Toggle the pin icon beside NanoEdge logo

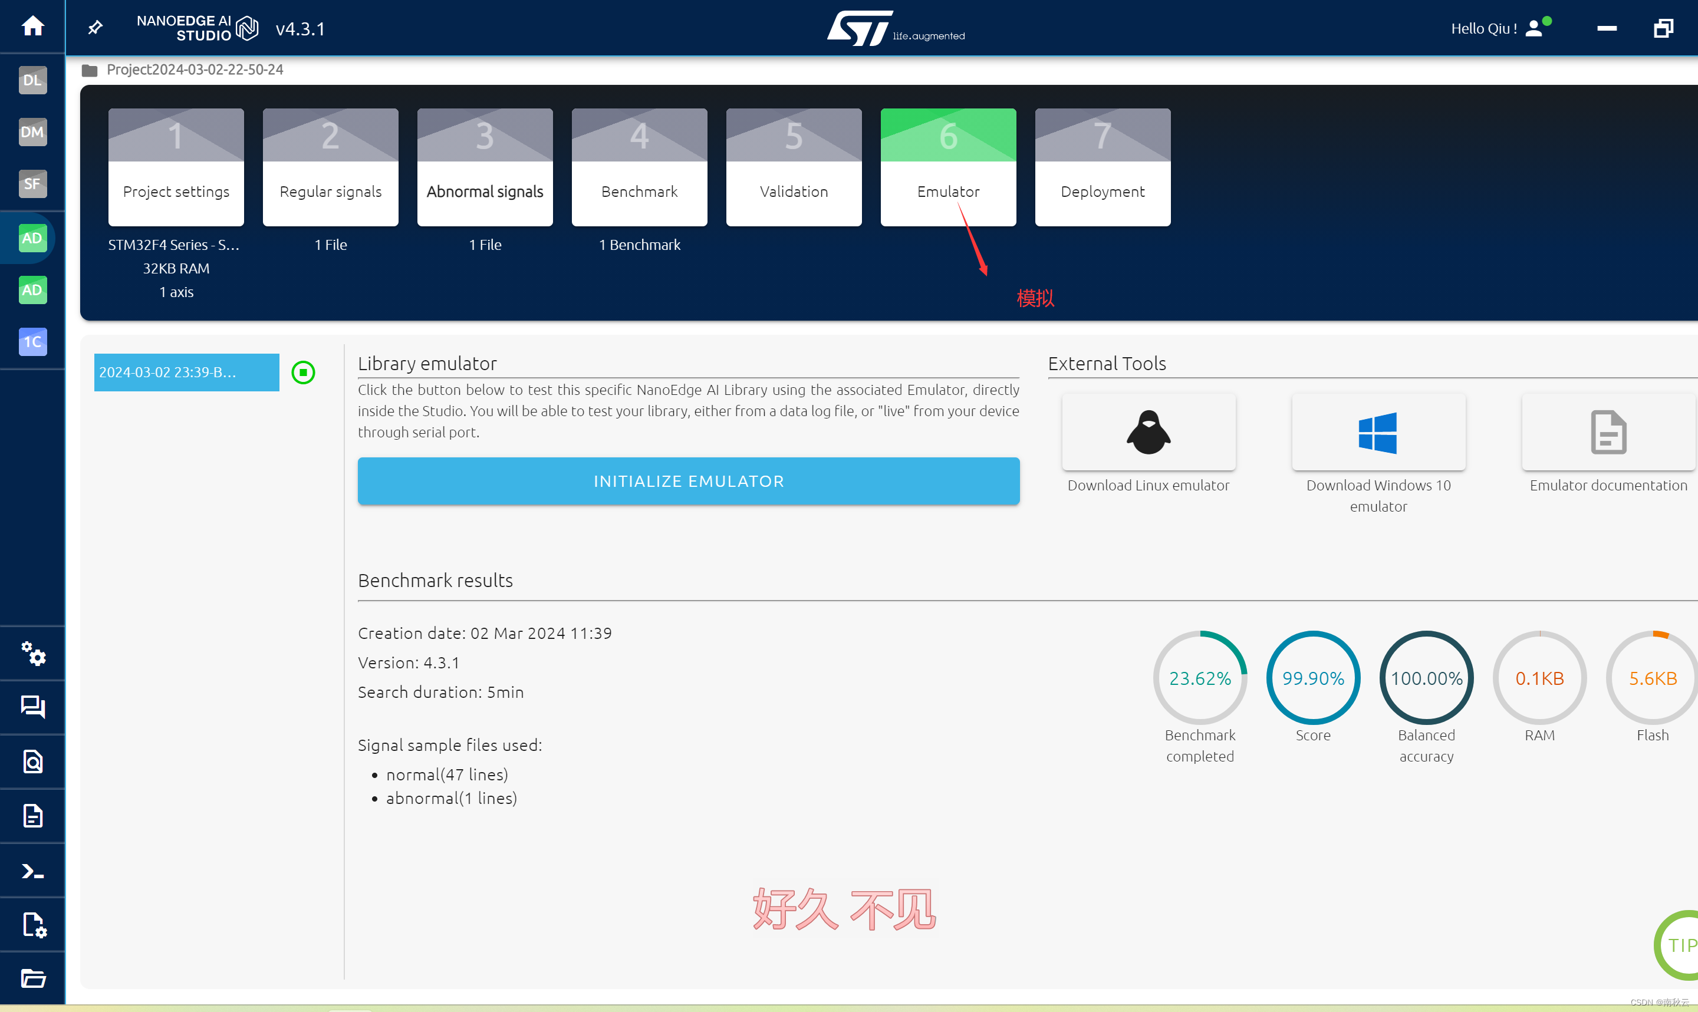coord(96,28)
